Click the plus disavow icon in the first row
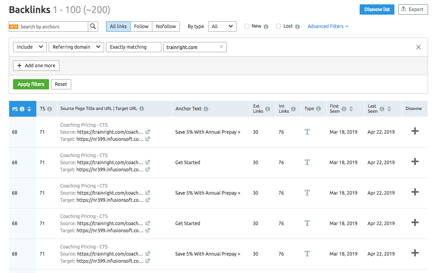 [415, 131]
